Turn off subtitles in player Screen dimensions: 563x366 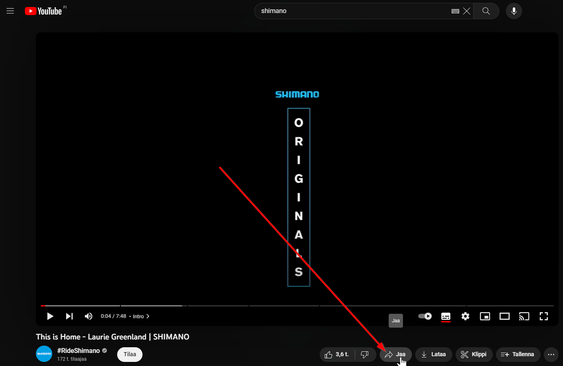[446, 316]
